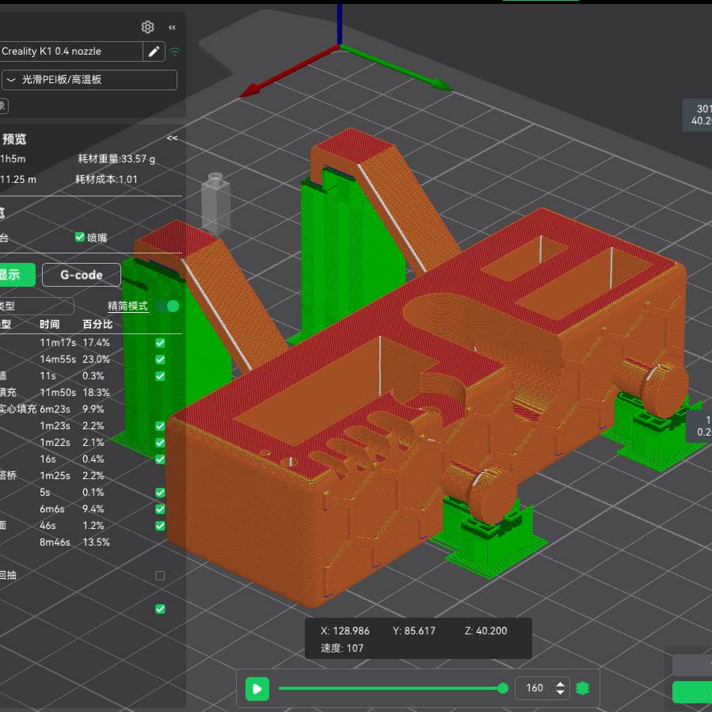712x712 pixels.
Task: Uncheck the 喷嘴 checkbox
Action: point(80,237)
